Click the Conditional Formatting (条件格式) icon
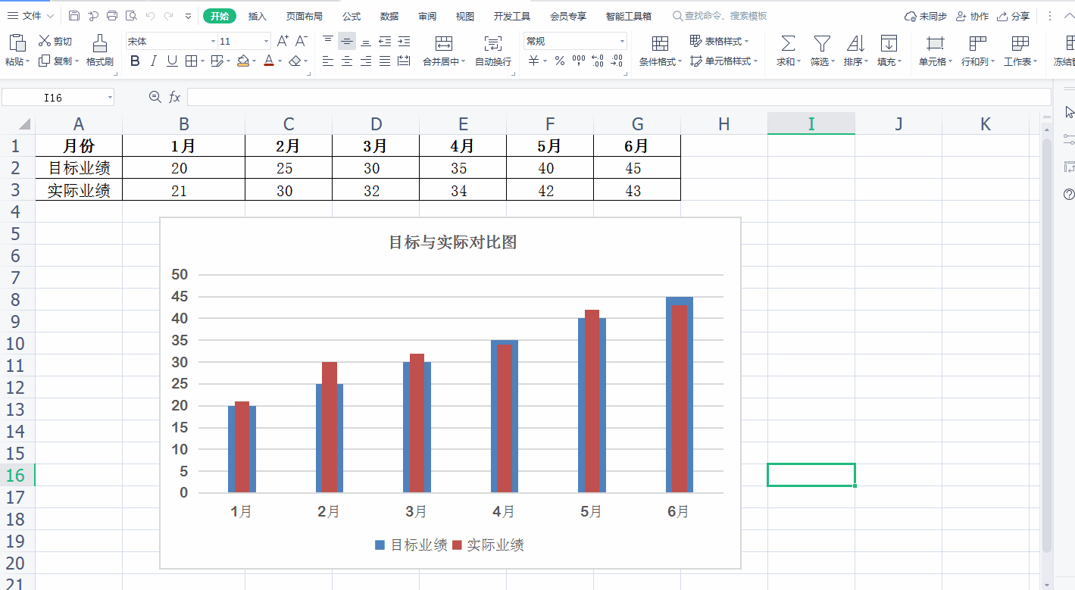Viewport: 1075px width, 590px height. click(660, 43)
